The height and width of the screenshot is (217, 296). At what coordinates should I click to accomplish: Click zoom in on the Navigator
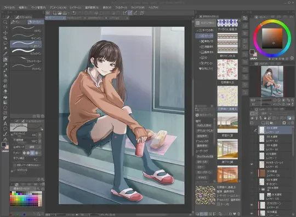point(279,101)
